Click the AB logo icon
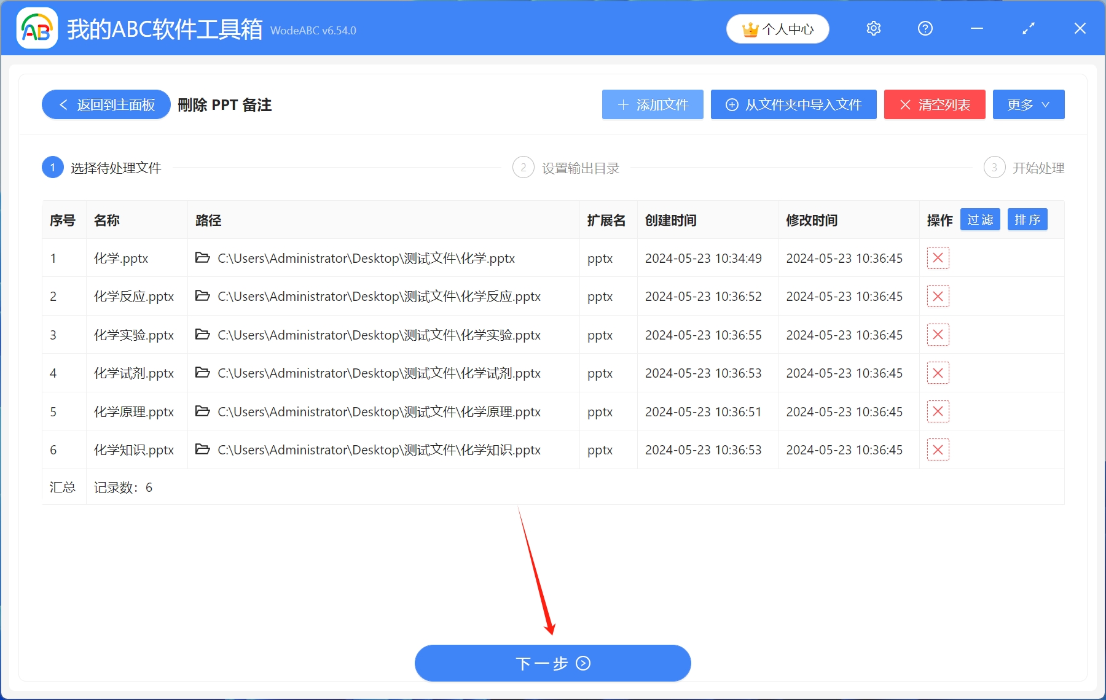 (x=36, y=28)
